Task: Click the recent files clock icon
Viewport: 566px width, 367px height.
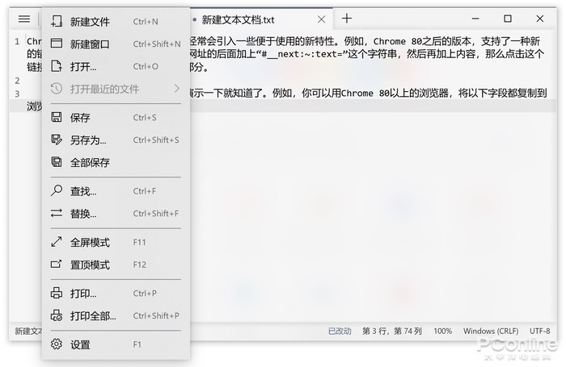Action: click(57, 88)
